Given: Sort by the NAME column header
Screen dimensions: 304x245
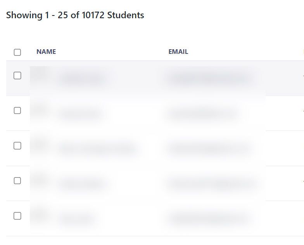Looking at the screenshot, I should click(x=46, y=52).
